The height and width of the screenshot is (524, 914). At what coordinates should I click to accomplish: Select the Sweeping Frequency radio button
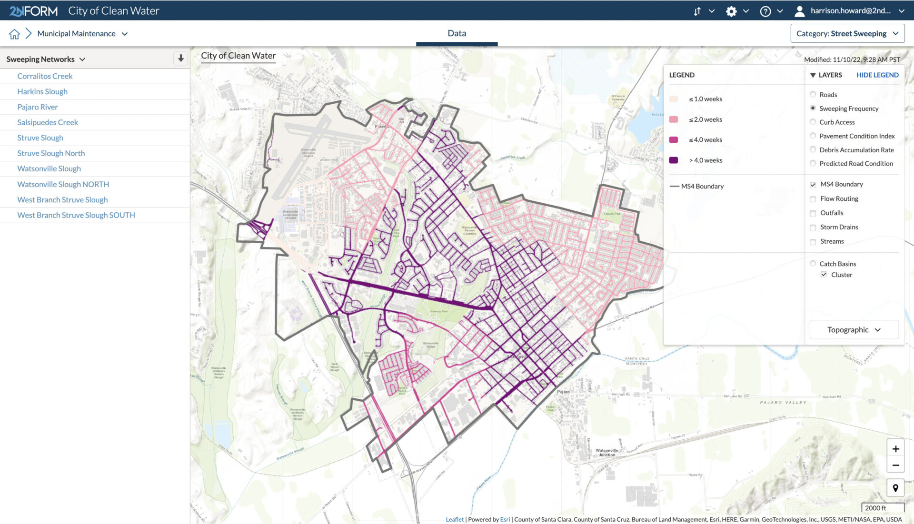pyautogui.click(x=812, y=108)
